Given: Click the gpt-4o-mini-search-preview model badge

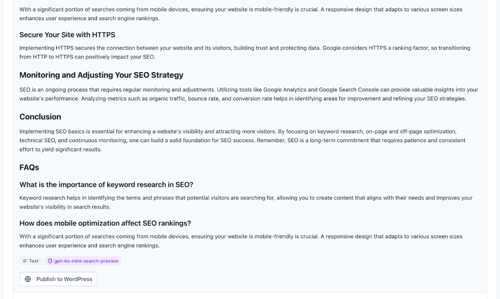Looking at the screenshot, I should (x=83, y=261).
